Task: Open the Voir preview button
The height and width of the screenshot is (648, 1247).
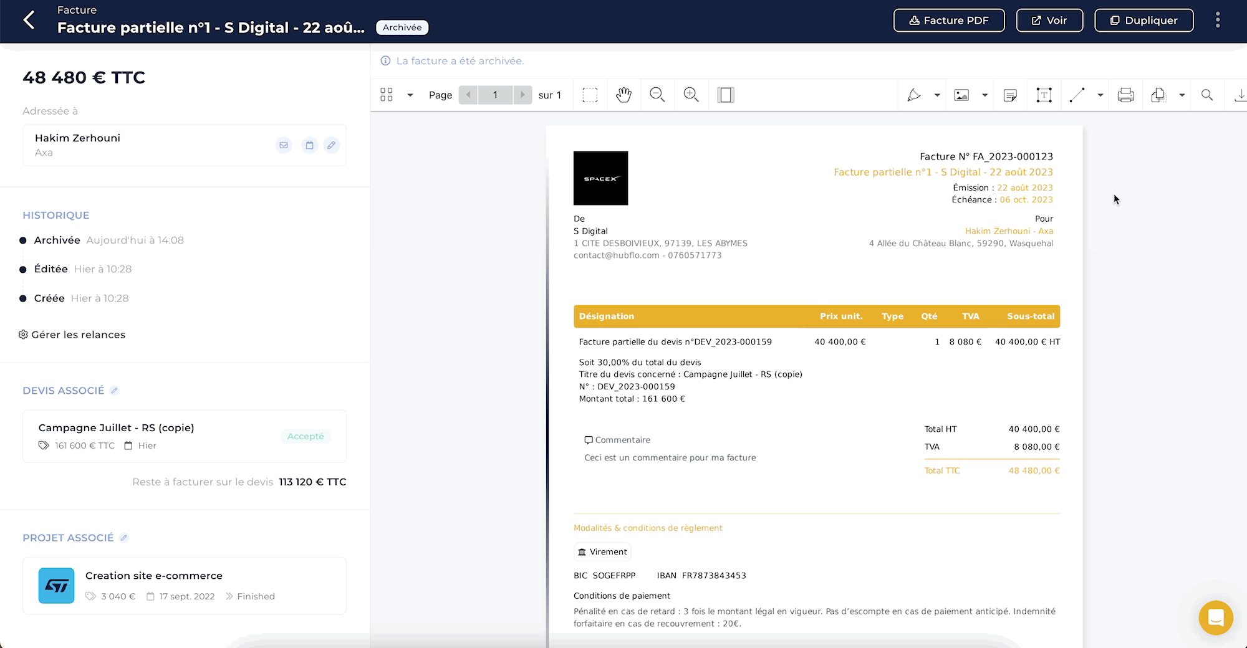Action: pos(1049,21)
